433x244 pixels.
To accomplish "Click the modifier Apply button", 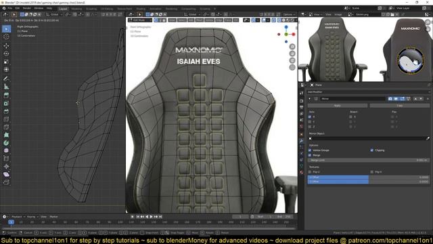I will (x=338, y=106).
